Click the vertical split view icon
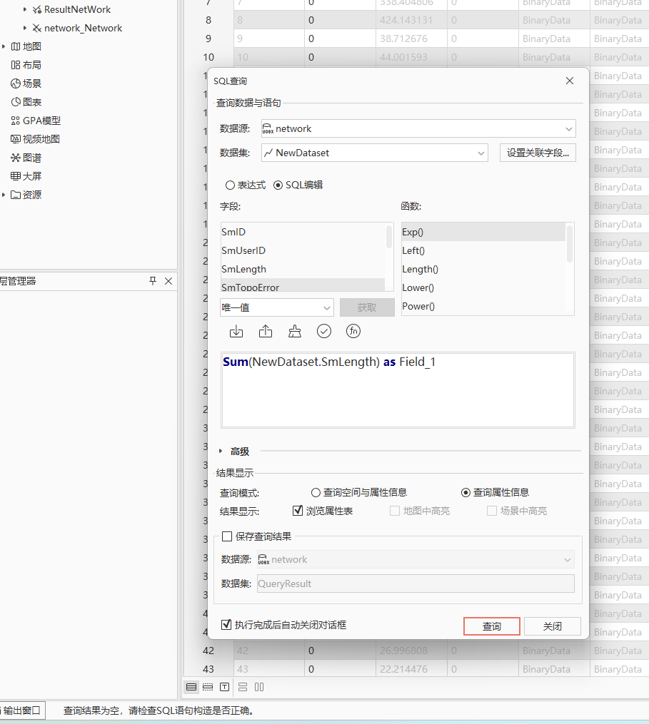Viewport: 649px width, 724px height. [x=259, y=687]
